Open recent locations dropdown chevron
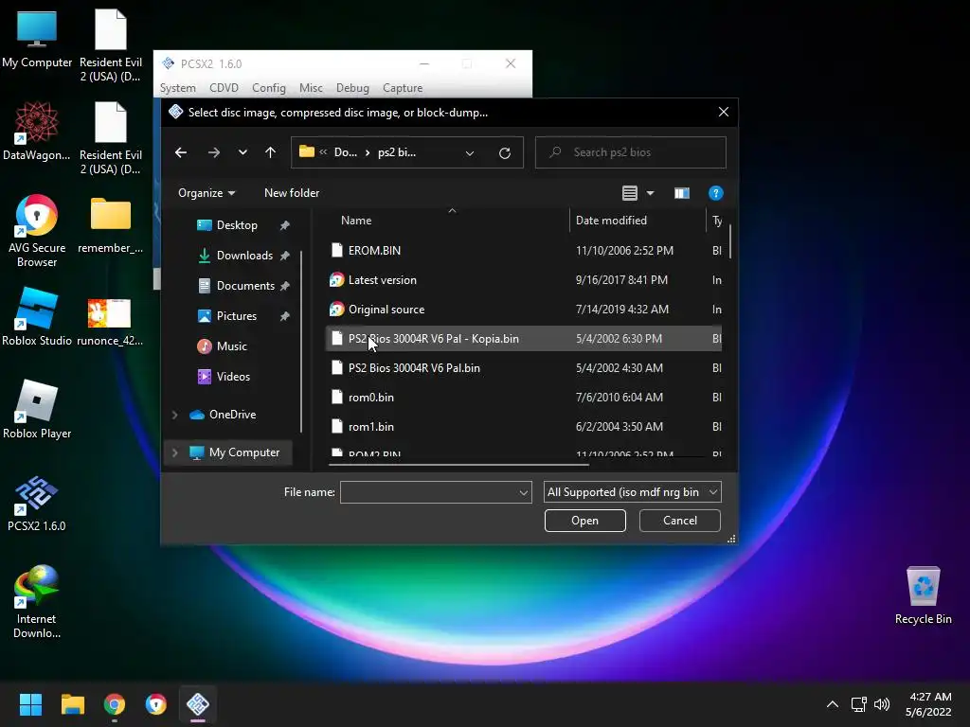 click(242, 152)
